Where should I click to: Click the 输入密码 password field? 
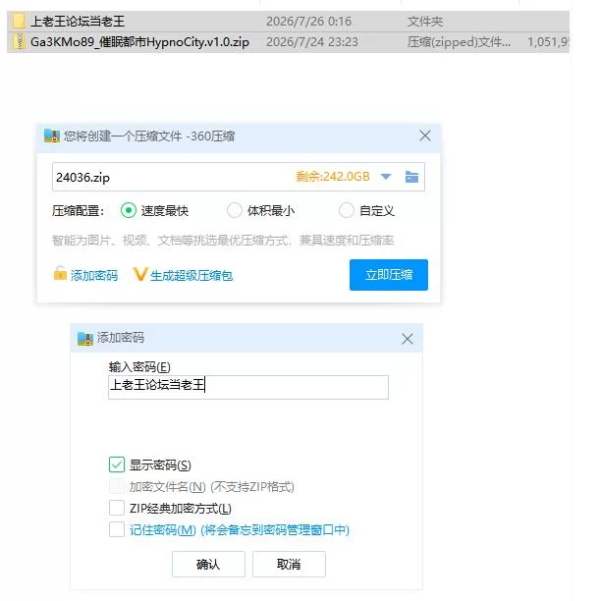tap(248, 387)
